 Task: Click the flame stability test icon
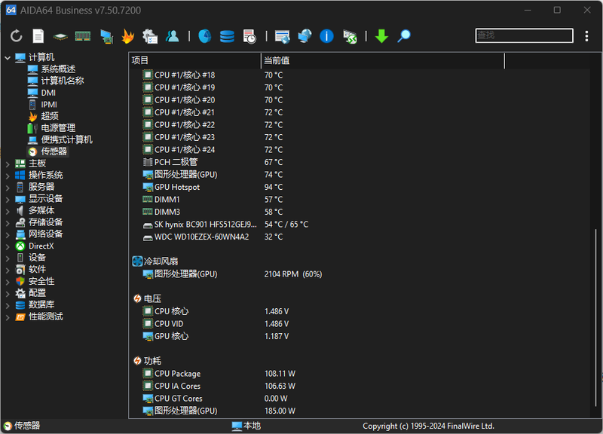tap(128, 36)
